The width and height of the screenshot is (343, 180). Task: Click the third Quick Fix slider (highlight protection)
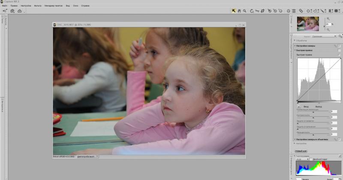(313, 123)
